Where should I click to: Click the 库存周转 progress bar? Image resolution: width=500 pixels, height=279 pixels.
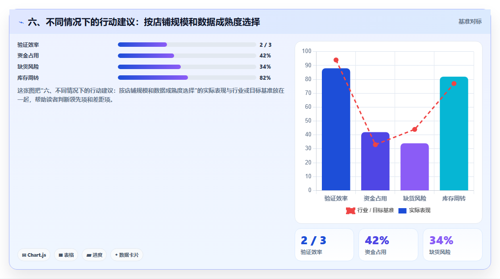coord(187,78)
